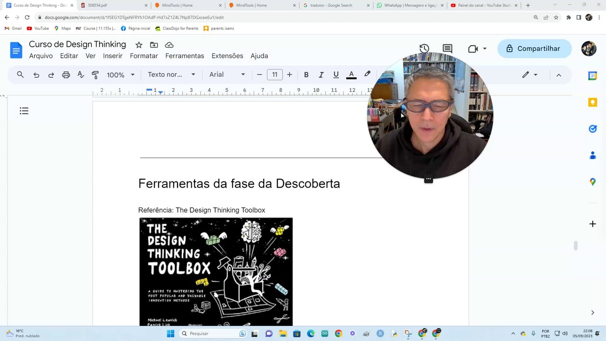Open a new browser tab with plus
Viewport: 606px width, 341px height.
[528, 5]
